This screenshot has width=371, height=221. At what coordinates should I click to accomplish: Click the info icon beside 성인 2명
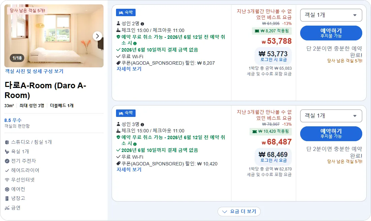point(142,24)
